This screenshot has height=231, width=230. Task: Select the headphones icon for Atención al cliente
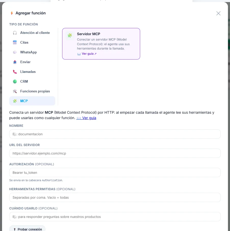(15, 33)
